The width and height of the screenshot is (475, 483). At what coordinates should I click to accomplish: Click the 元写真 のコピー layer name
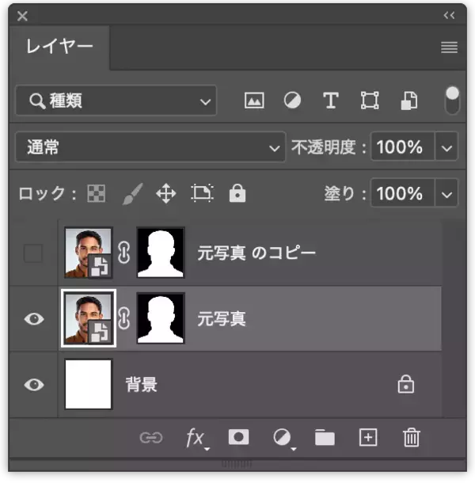click(256, 253)
